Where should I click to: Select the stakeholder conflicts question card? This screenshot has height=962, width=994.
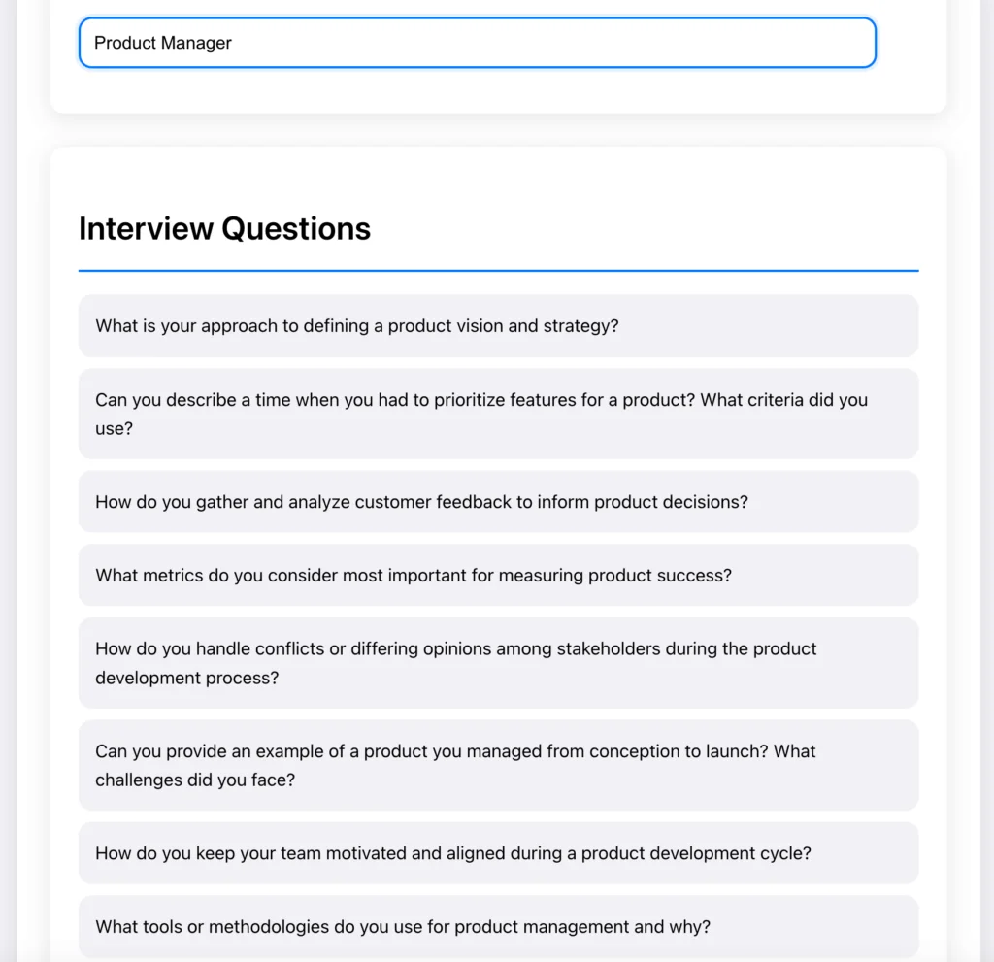(498, 663)
